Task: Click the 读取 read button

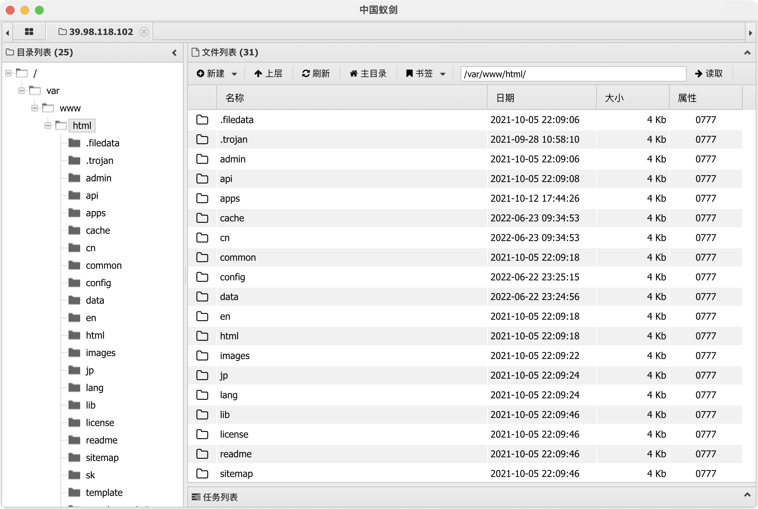Action: [709, 74]
